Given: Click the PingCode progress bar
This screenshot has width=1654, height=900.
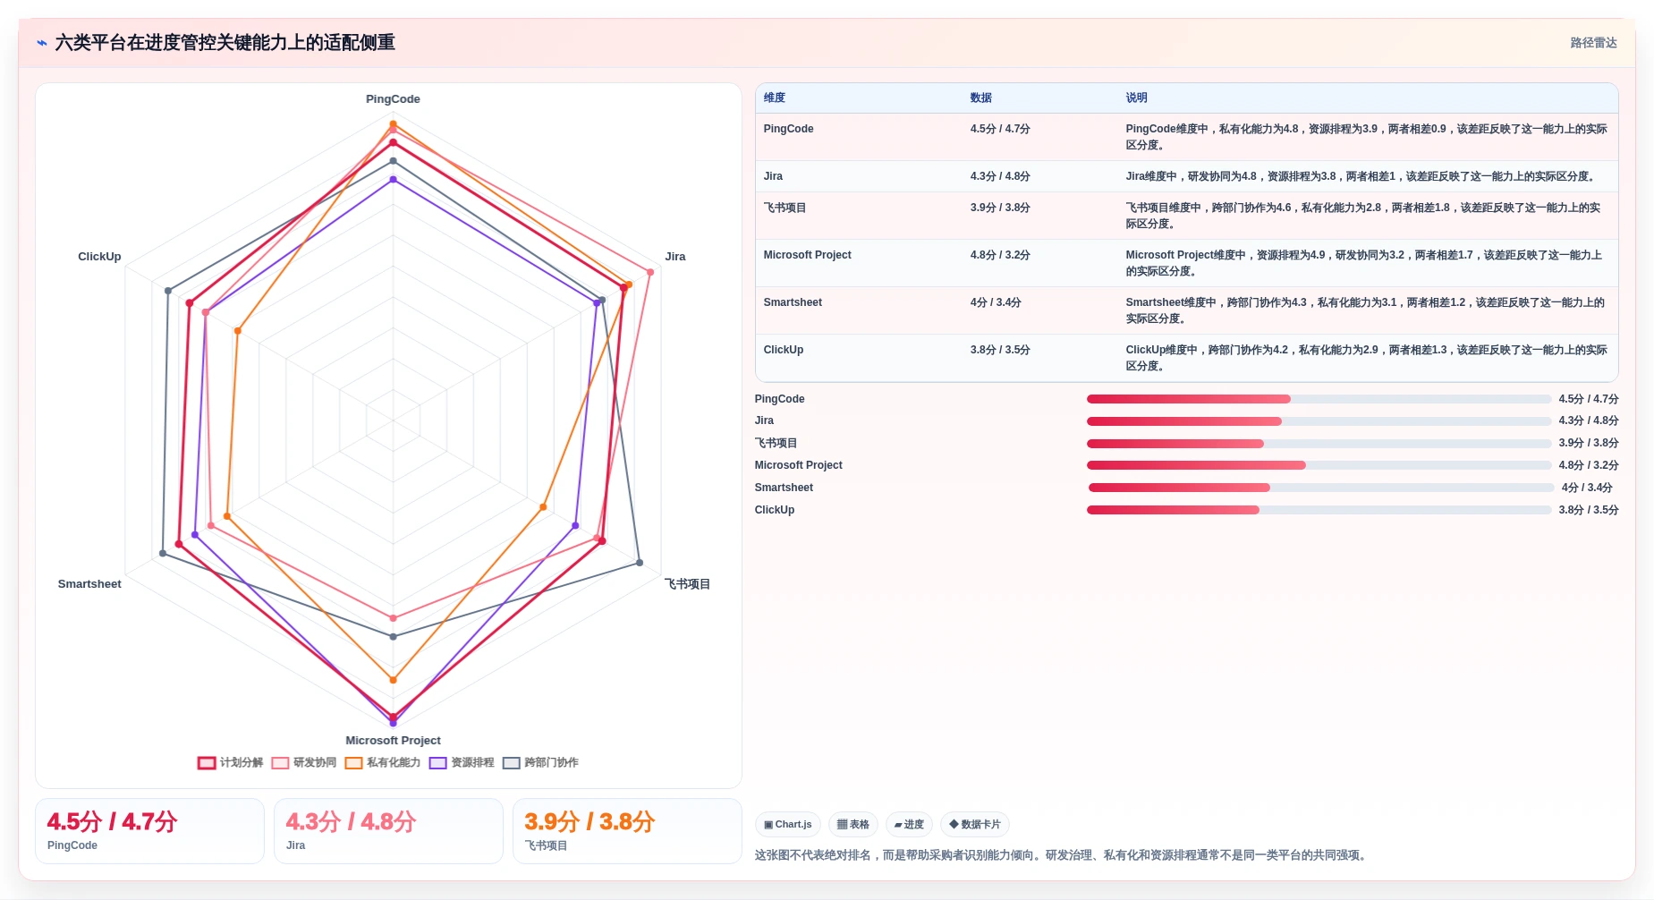Looking at the screenshot, I should pyautogui.click(x=1319, y=399).
